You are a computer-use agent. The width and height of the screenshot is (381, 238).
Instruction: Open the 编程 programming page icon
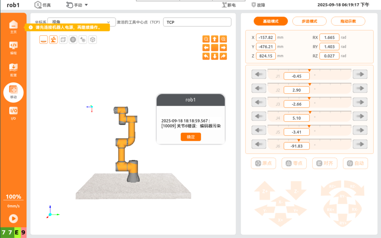[13, 46]
